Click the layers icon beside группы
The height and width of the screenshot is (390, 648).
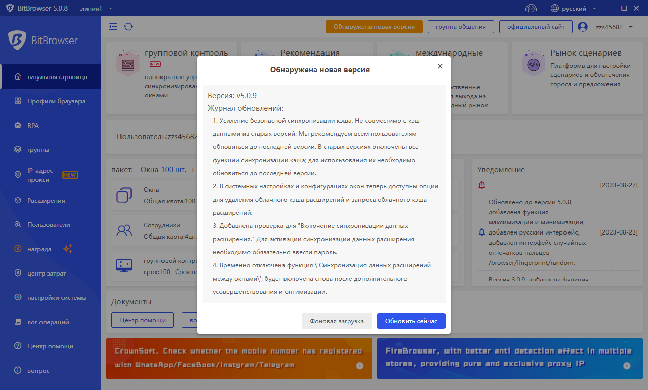coord(18,150)
